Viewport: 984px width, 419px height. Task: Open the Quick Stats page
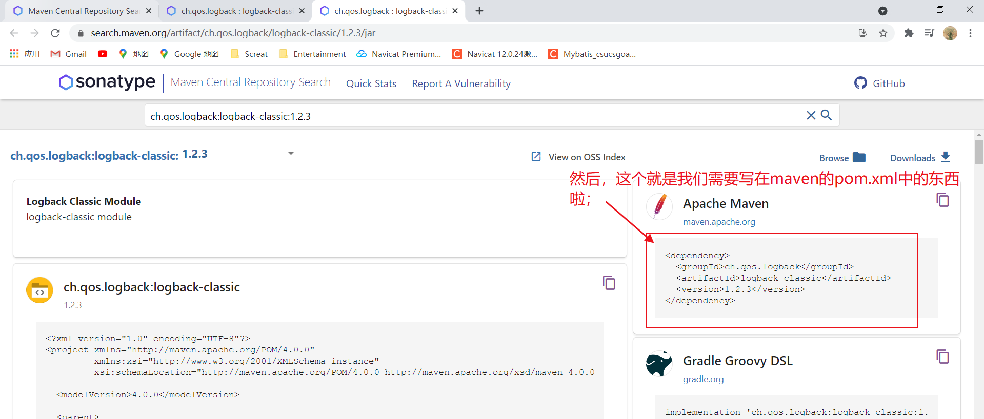(x=371, y=83)
